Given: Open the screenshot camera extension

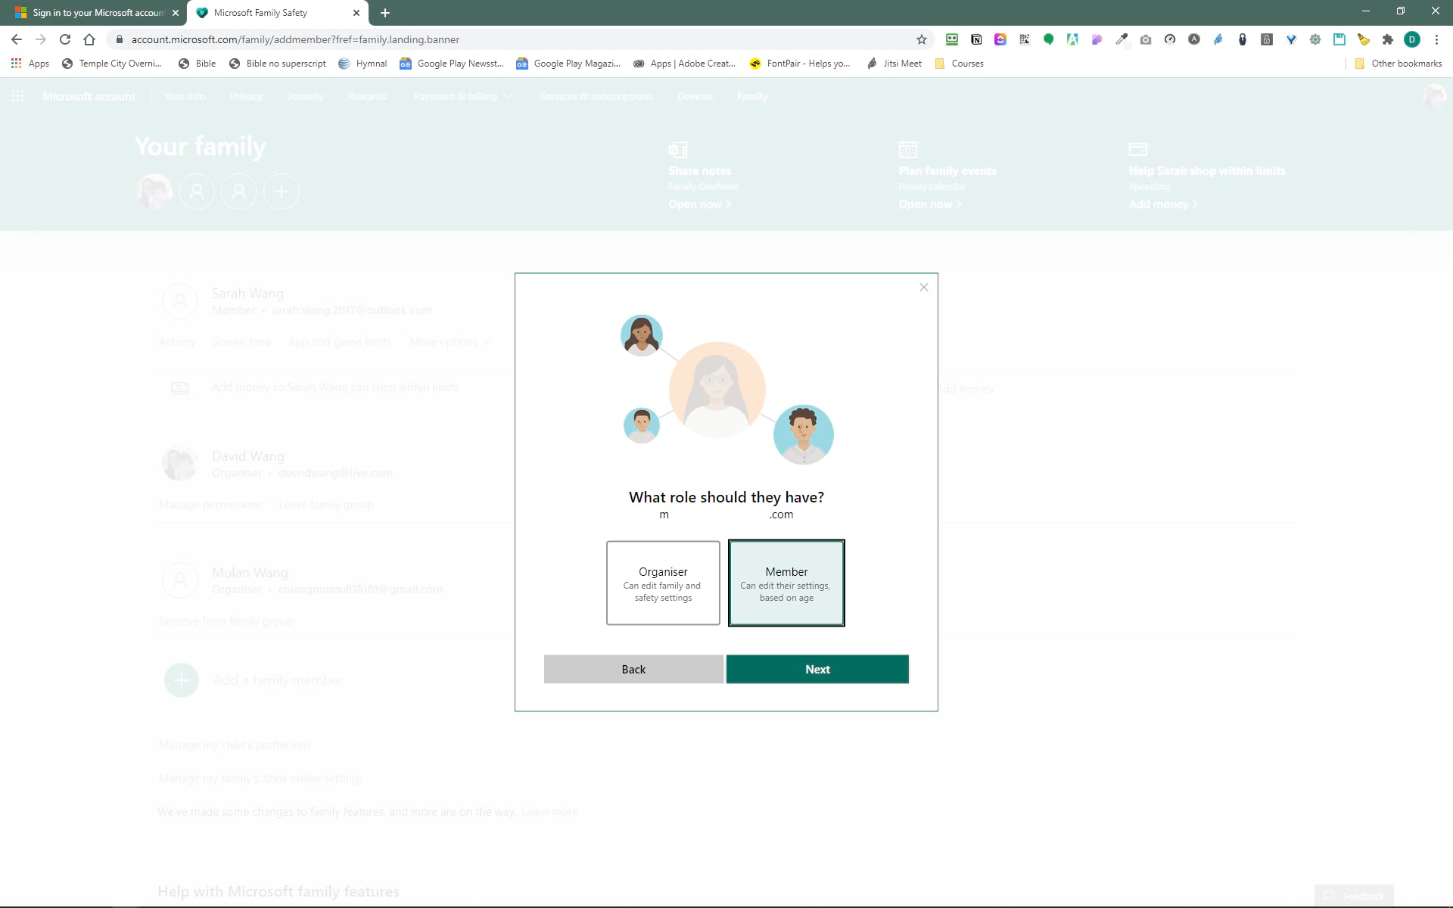Looking at the screenshot, I should 1146,39.
